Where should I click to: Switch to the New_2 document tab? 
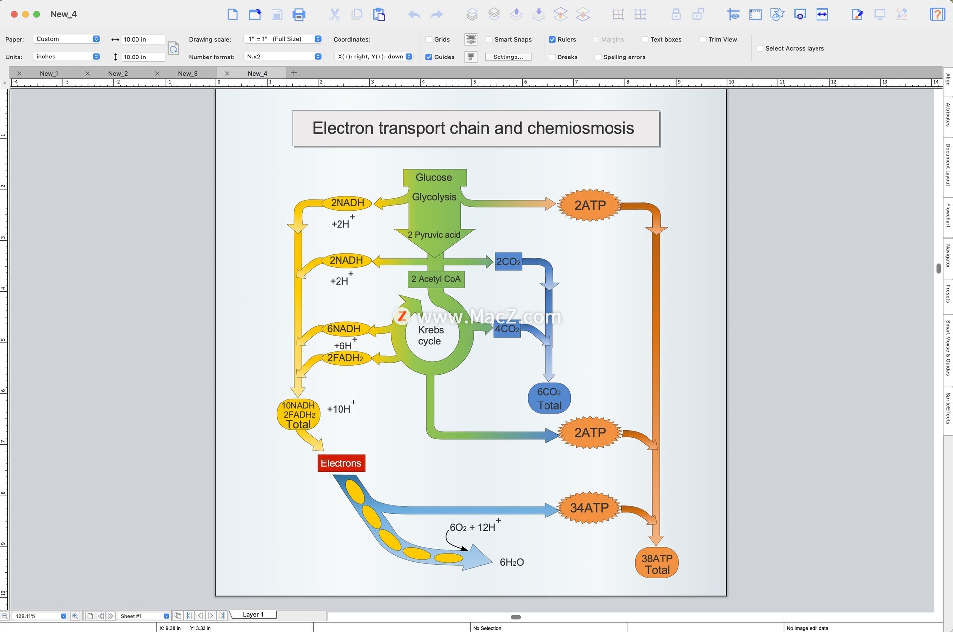pos(118,73)
